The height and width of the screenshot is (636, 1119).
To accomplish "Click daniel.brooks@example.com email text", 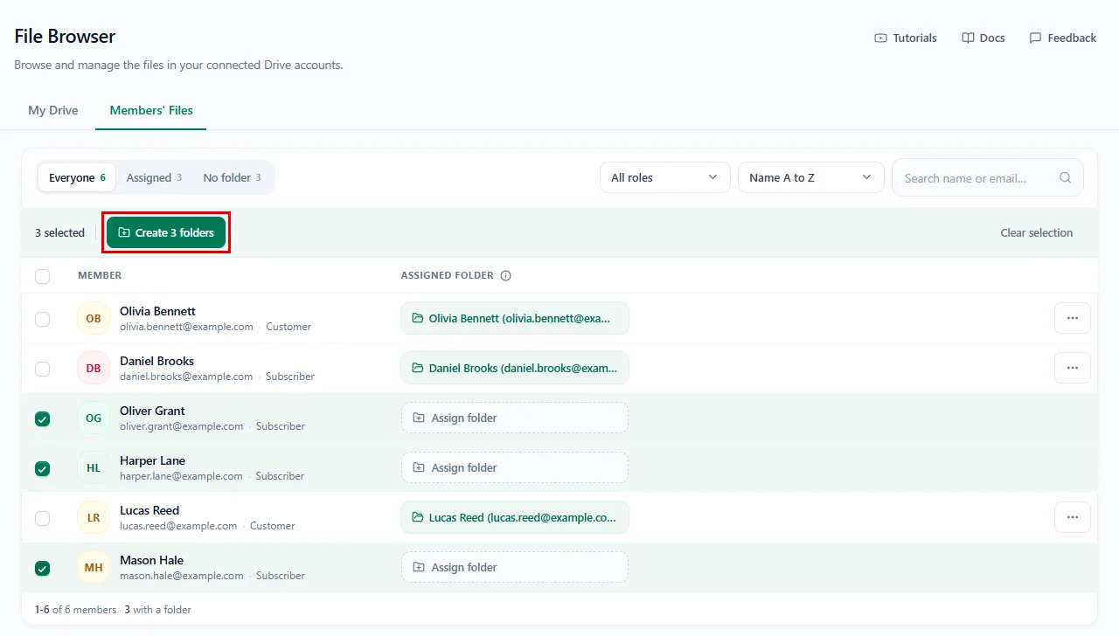I will point(186,377).
